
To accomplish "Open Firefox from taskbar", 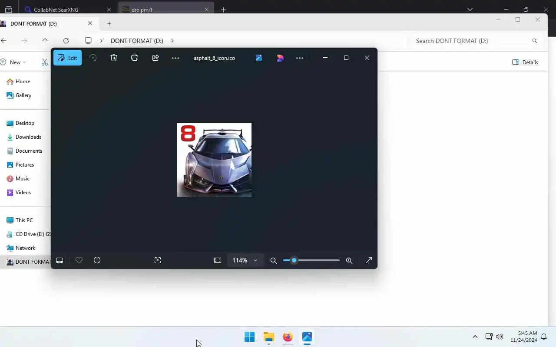I will [288, 337].
